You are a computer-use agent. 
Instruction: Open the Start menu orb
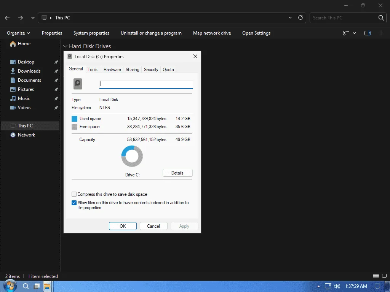pyautogui.click(x=10, y=286)
